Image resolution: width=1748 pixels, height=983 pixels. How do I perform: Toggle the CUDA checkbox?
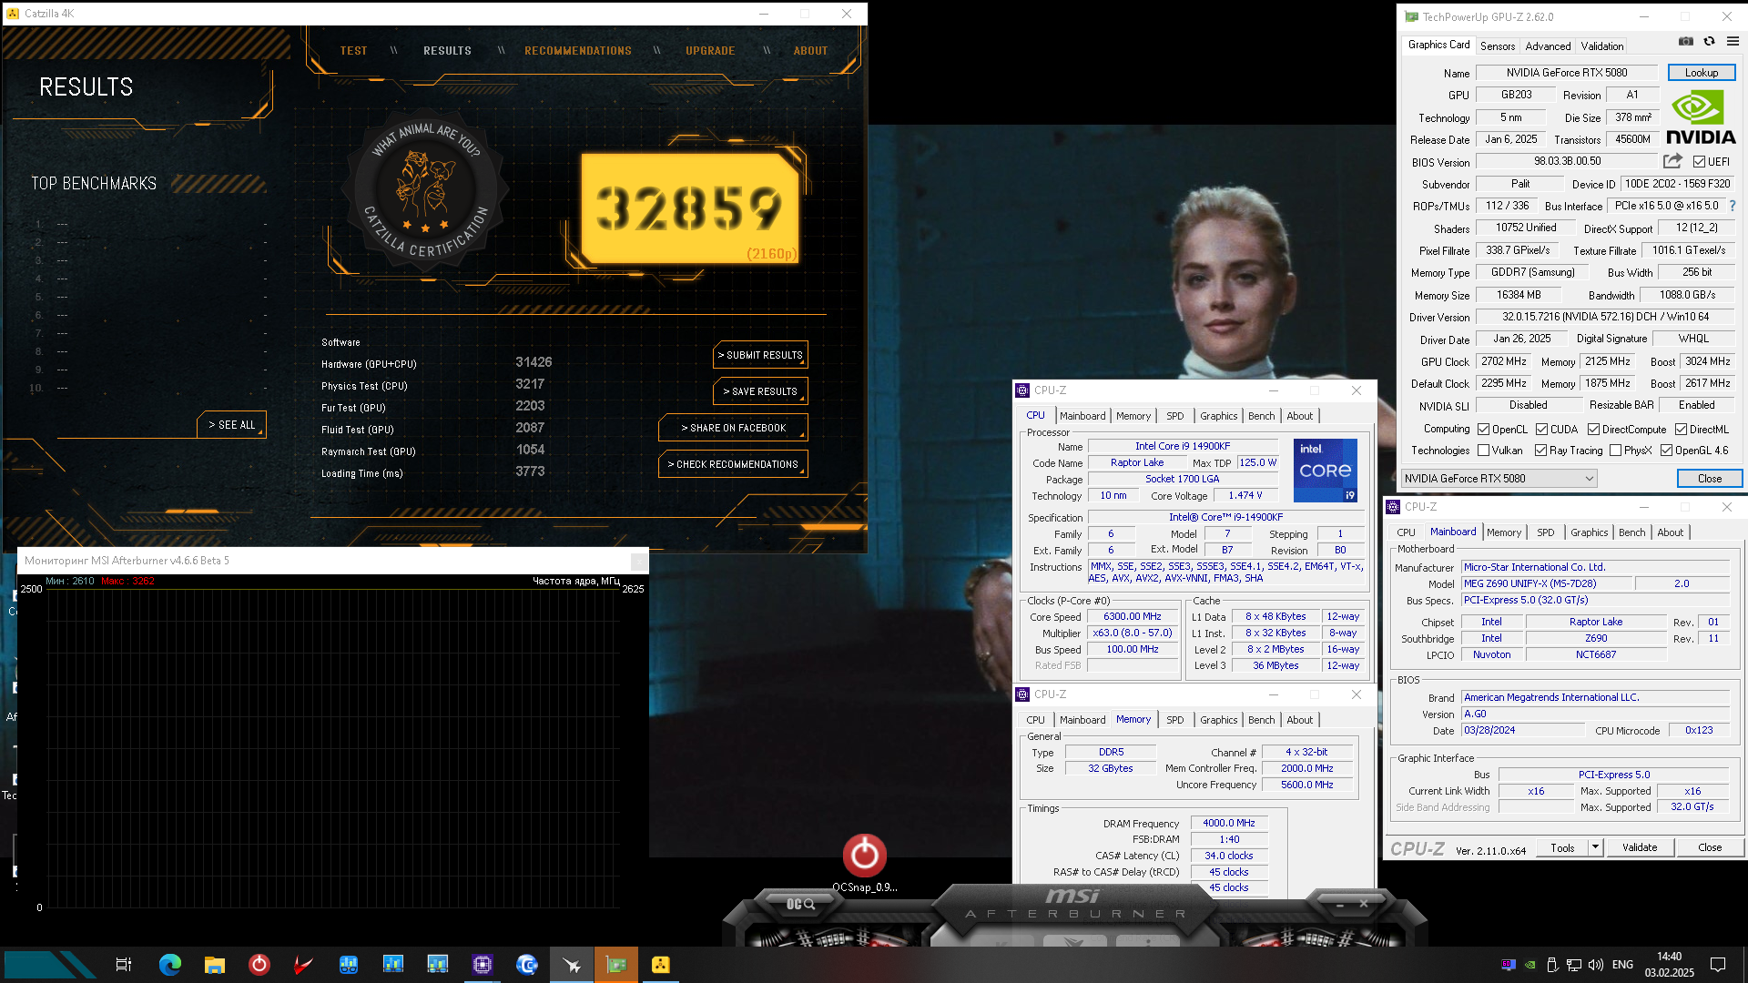(x=1541, y=430)
